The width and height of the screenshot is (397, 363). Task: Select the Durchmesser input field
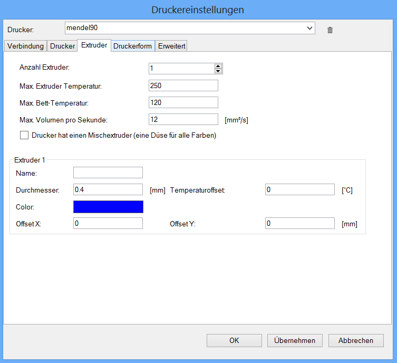click(x=108, y=189)
